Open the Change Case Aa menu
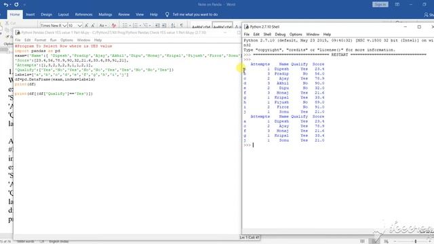Screen dimensions: 434x244 (x=103, y=26)
